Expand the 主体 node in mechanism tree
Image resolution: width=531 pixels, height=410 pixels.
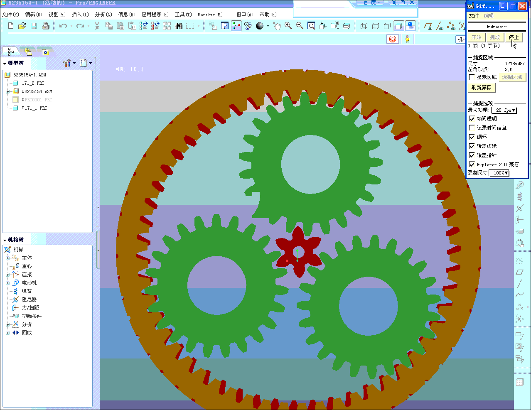[x=8, y=258]
